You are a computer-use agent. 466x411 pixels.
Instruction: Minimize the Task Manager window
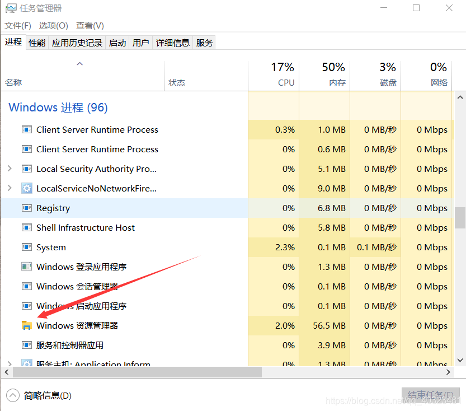384,8
